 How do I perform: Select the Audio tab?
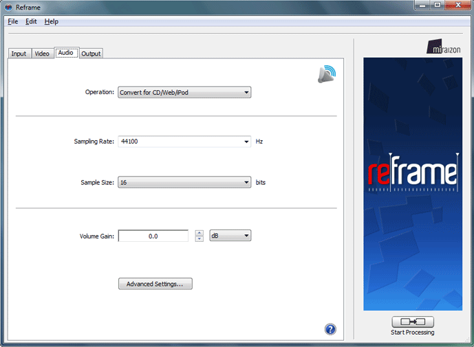tap(66, 52)
